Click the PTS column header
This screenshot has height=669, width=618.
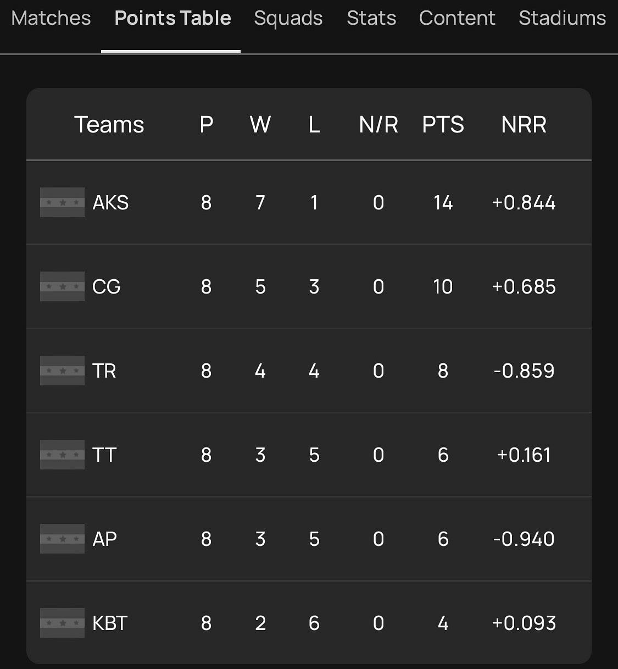tap(443, 125)
